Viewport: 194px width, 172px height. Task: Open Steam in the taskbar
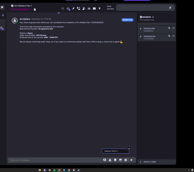(78, 170)
